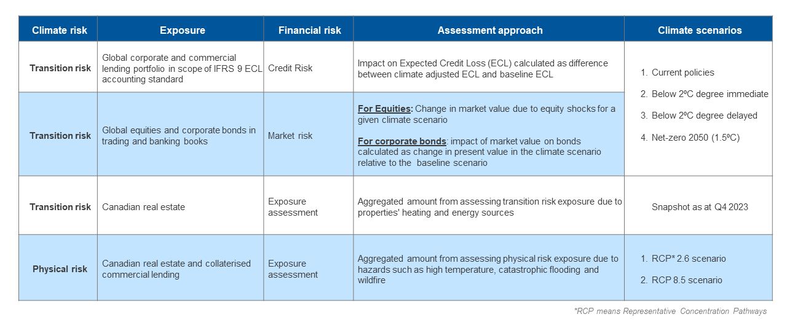Image resolution: width=787 pixels, height=333 pixels.
Task: Click the Below 2ºC degree immediate item
Action: 710,94
